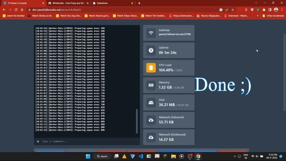Go forward using the browser forward arrow
286x161 pixels.
point(10,10)
